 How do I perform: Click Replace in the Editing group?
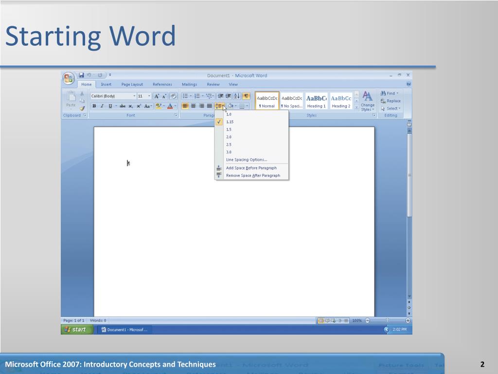[391, 101]
